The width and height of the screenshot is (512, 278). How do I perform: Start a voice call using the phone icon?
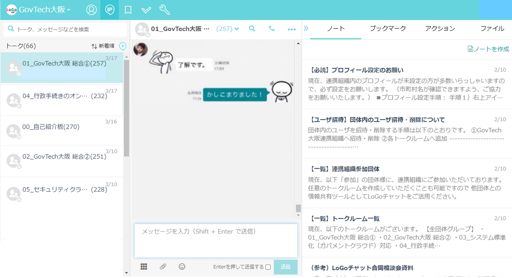point(272,29)
